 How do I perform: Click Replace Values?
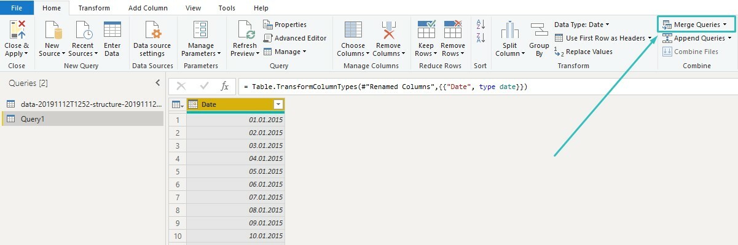(x=583, y=52)
